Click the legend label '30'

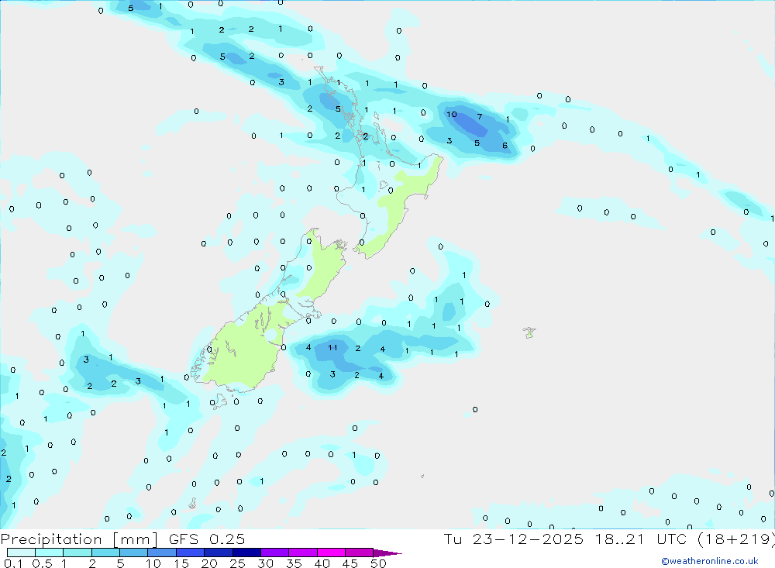click(x=265, y=563)
